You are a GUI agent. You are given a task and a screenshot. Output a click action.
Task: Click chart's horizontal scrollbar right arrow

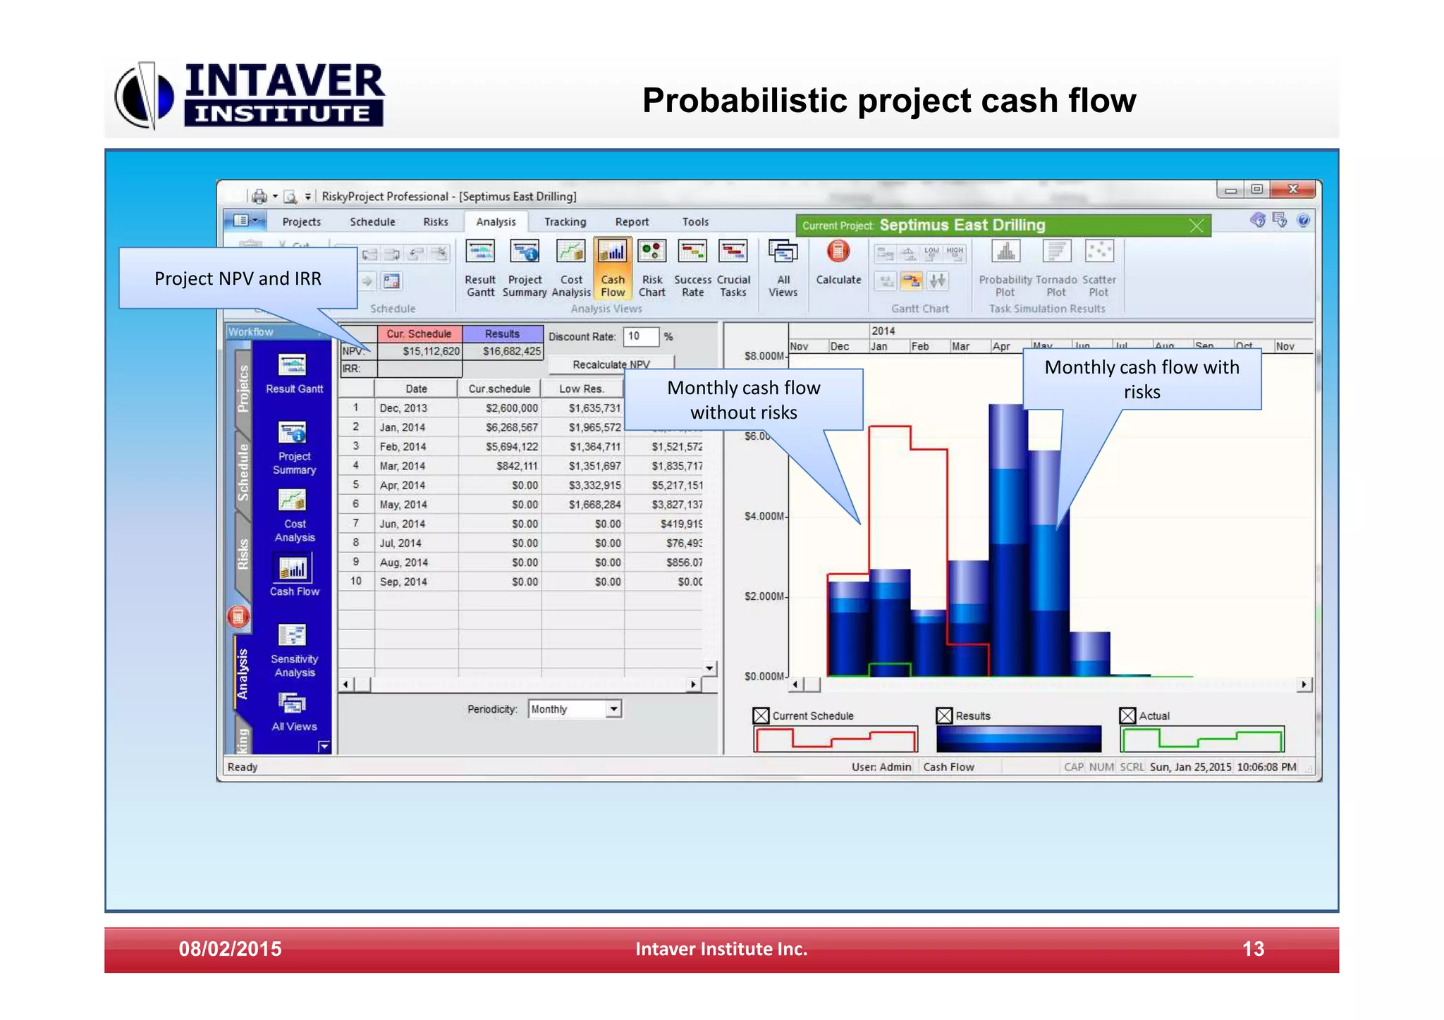(1304, 684)
